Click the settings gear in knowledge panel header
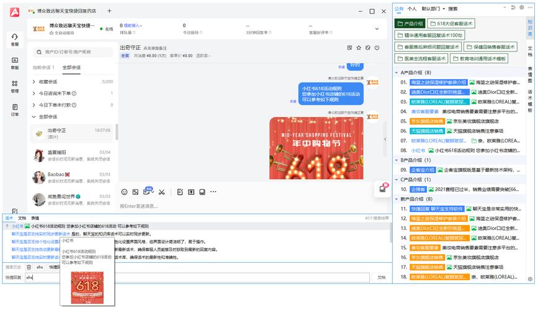The width and height of the screenshot is (538, 310). 521,7
